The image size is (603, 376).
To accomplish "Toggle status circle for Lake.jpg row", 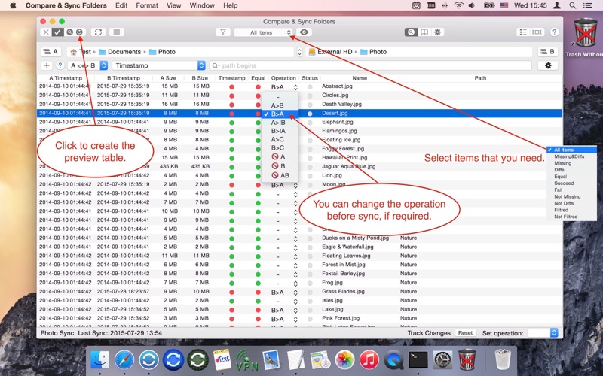I will pos(310,310).
